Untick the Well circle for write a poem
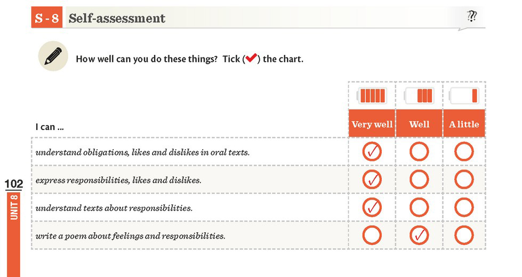The image size is (522, 277). point(419,235)
